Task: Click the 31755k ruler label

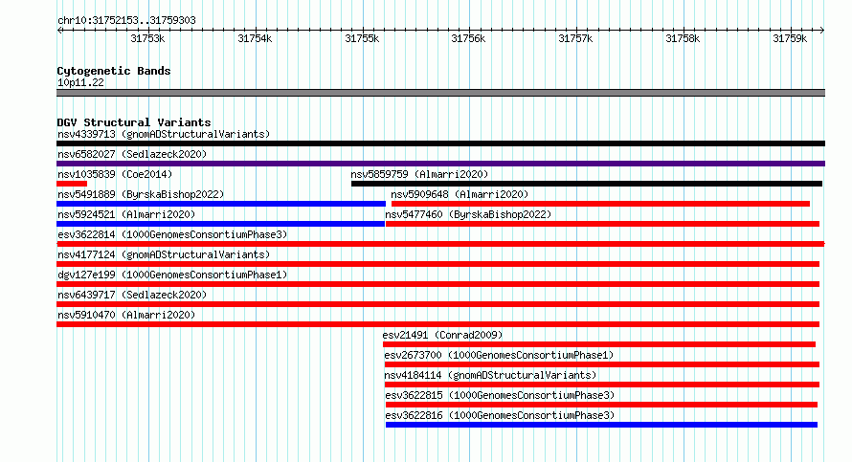Action: click(x=362, y=38)
